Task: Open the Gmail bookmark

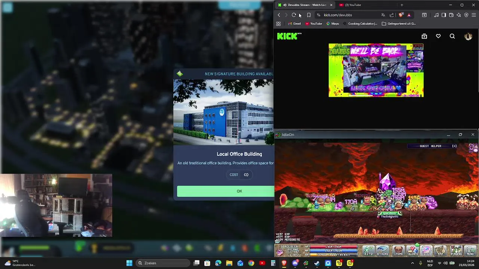Action: pos(295,24)
